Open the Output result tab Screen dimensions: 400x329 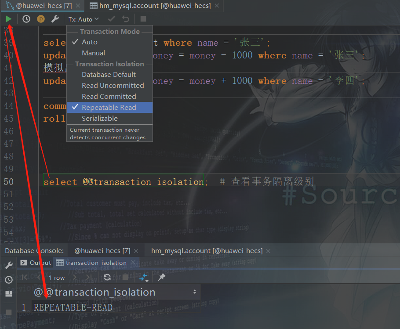click(x=36, y=263)
